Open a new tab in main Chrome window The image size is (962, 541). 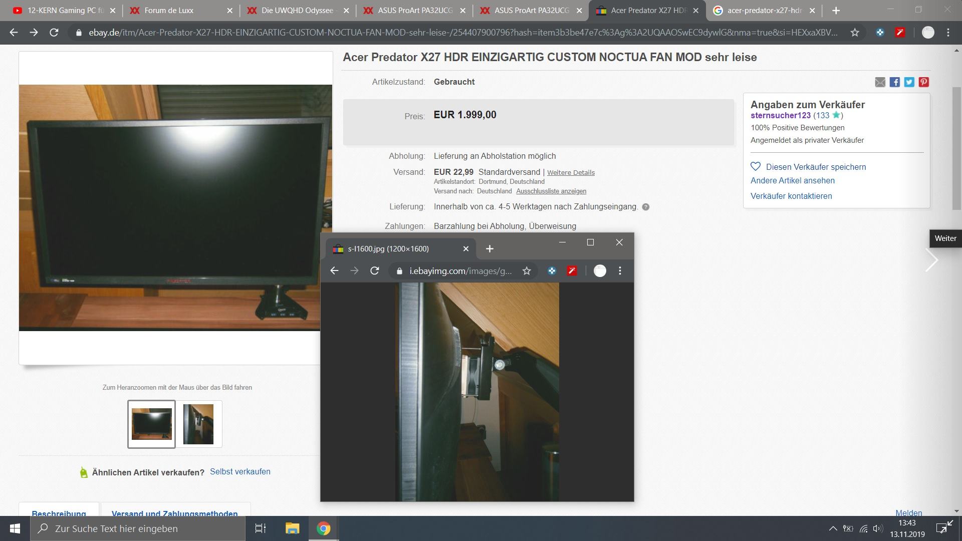[x=836, y=10]
